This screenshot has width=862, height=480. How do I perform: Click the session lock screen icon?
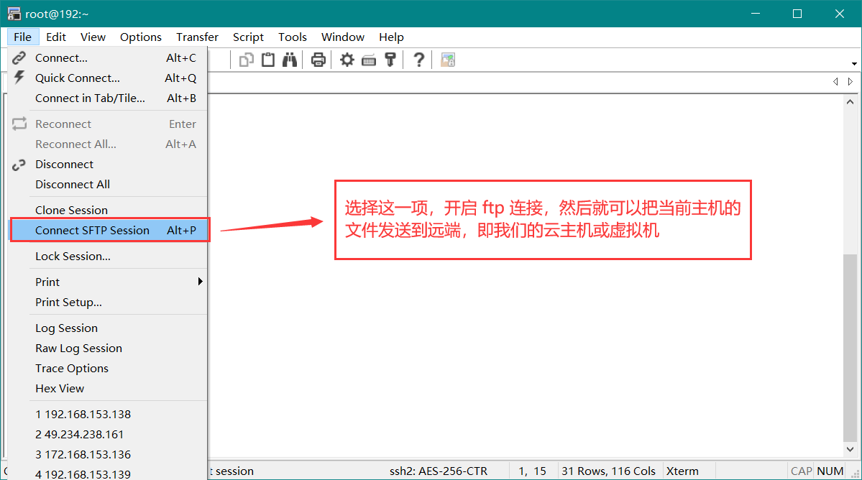[x=447, y=59]
